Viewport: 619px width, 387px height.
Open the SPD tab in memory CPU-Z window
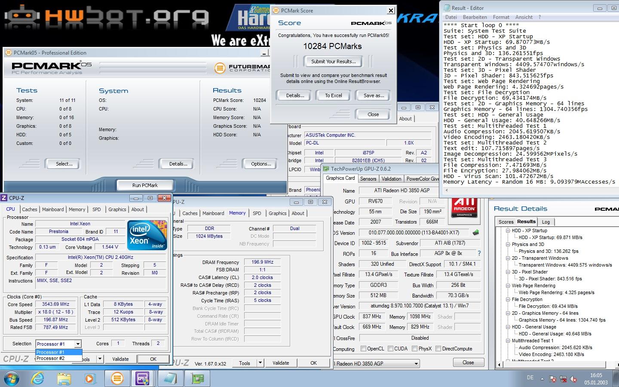257,213
